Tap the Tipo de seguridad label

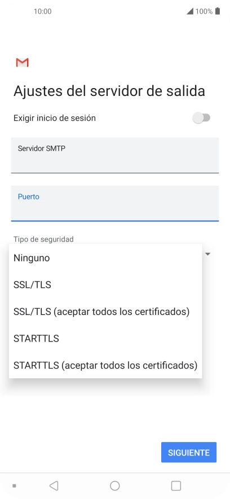[x=43, y=239]
